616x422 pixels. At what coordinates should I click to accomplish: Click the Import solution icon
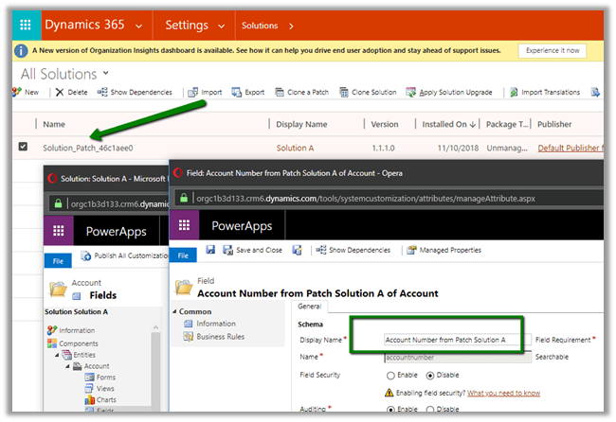coord(192,93)
